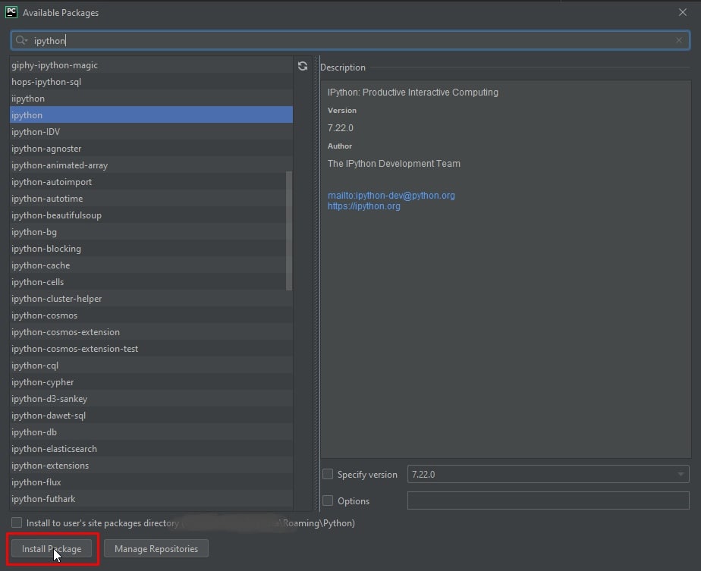Image resolution: width=701 pixels, height=571 pixels.
Task: Select hops-ipython-sql package
Action: pyautogui.click(x=151, y=82)
